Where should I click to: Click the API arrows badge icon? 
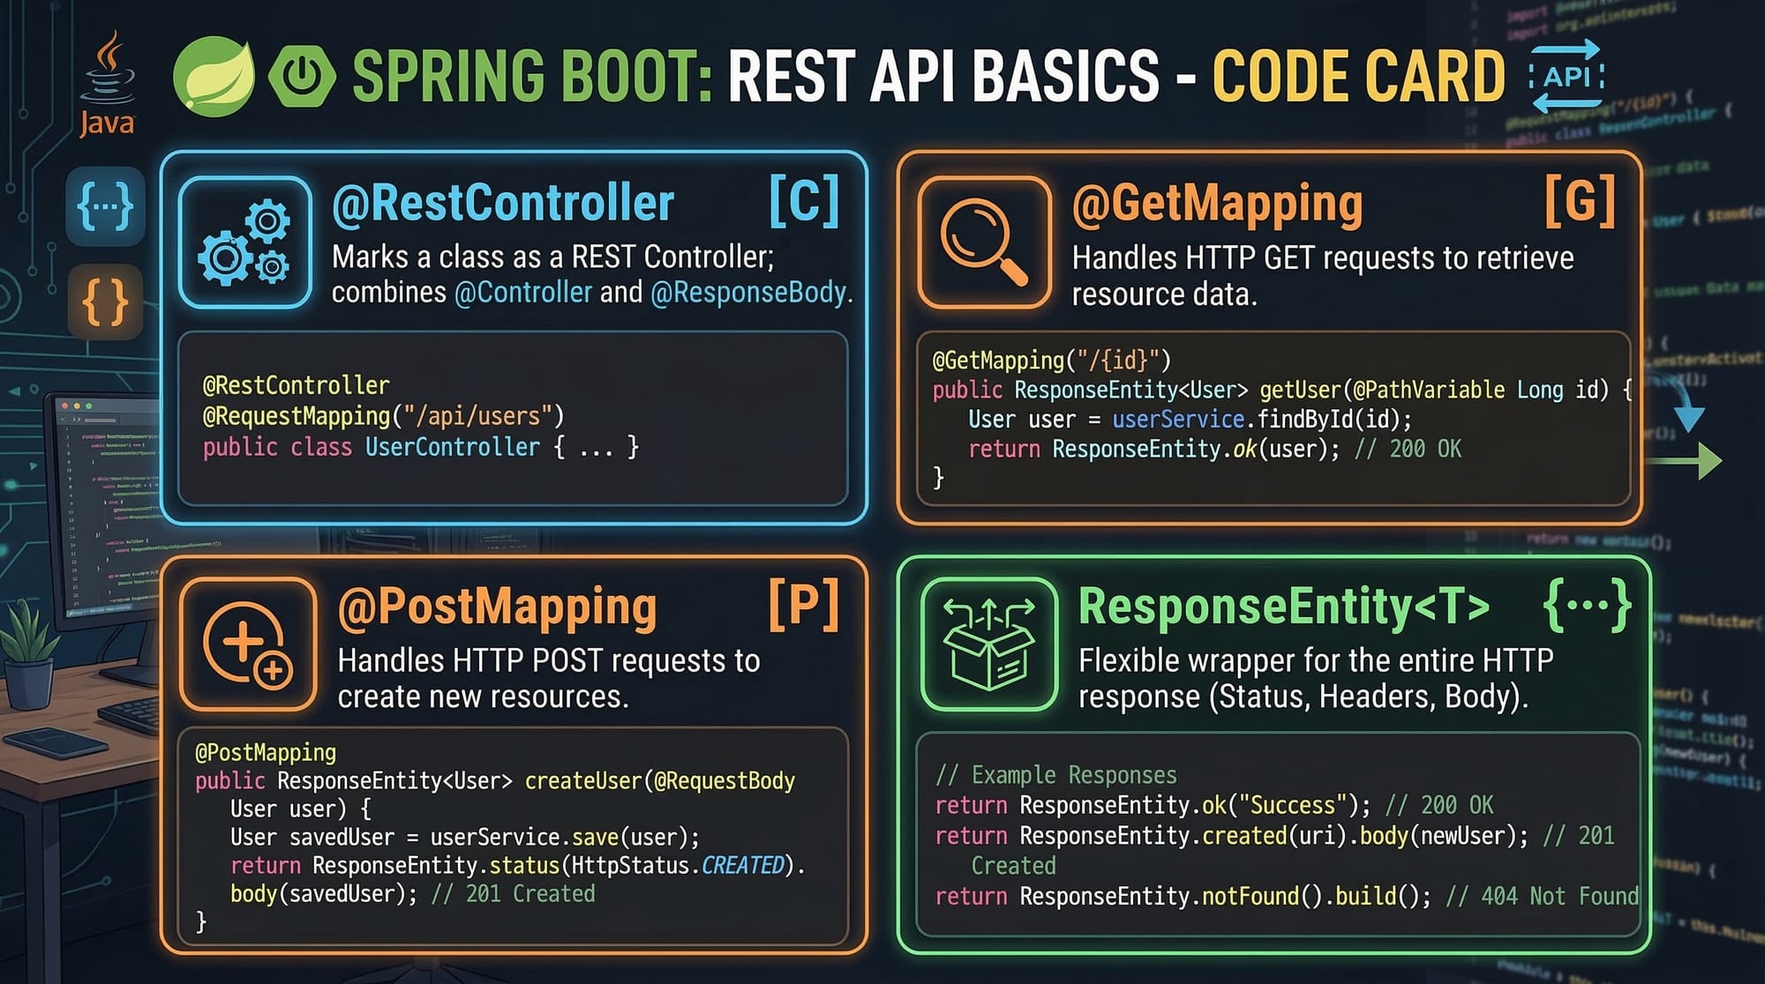(1567, 76)
